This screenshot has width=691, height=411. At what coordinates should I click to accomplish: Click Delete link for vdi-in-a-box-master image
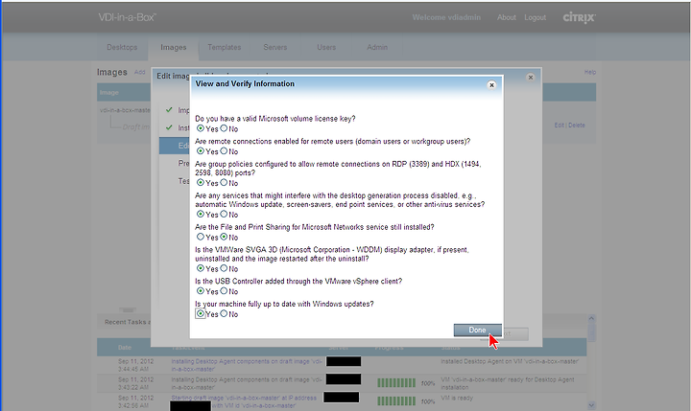(x=577, y=126)
